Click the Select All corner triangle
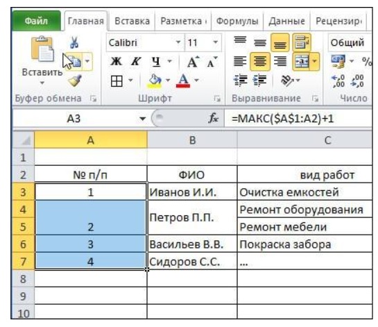Image resolution: width=378 pixels, height=327 pixels. click(26, 140)
